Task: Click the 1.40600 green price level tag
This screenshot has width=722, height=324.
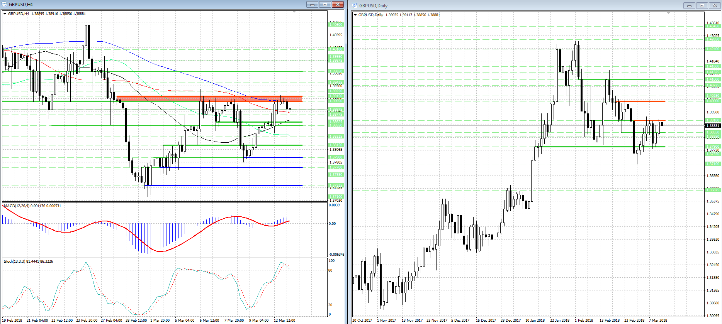Action: (x=335, y=25)
